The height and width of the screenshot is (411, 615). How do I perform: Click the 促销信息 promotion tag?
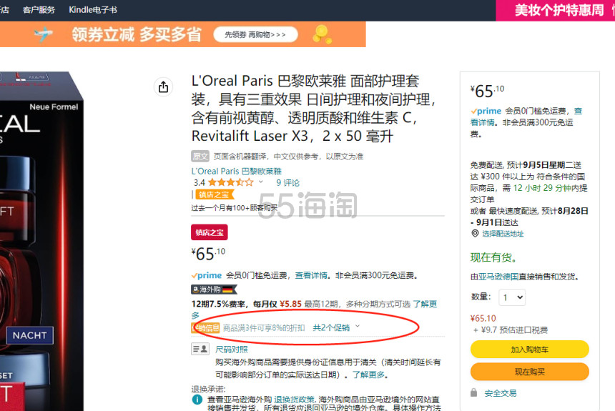pyautogui.click(x=205, y=327)
